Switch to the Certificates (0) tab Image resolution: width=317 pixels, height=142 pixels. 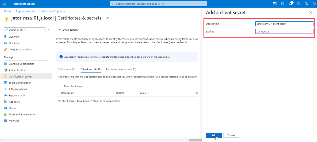tap(66, 69)
